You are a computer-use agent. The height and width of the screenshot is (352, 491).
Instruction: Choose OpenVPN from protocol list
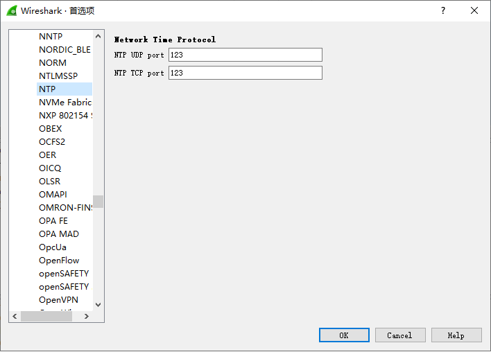tap(58, 299)
